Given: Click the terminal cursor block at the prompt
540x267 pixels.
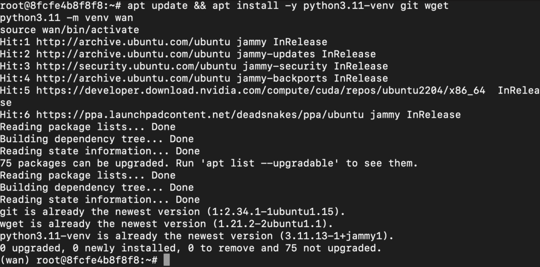Looking at the screenshot, I should tap(166, 260).
